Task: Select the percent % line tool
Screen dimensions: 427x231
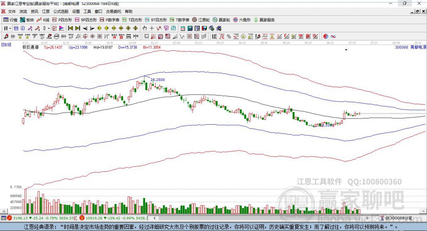Action: [229, 37]
